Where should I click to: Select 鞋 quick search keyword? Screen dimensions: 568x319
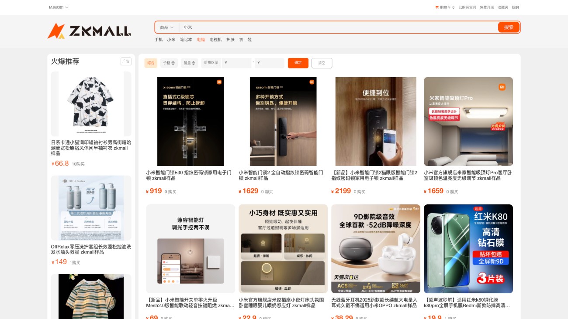tap(249, 40)
